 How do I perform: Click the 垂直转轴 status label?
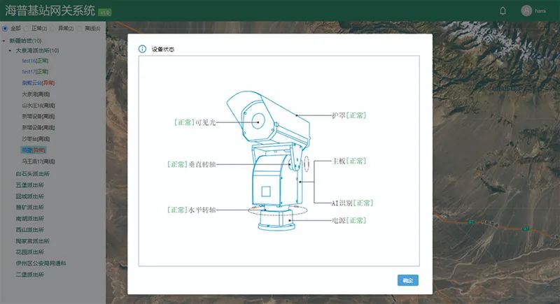[191, 164]
